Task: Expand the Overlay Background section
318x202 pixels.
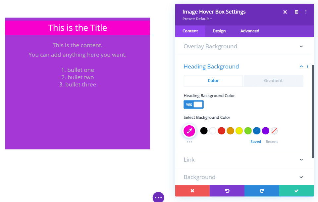Action: pos(301,47)
